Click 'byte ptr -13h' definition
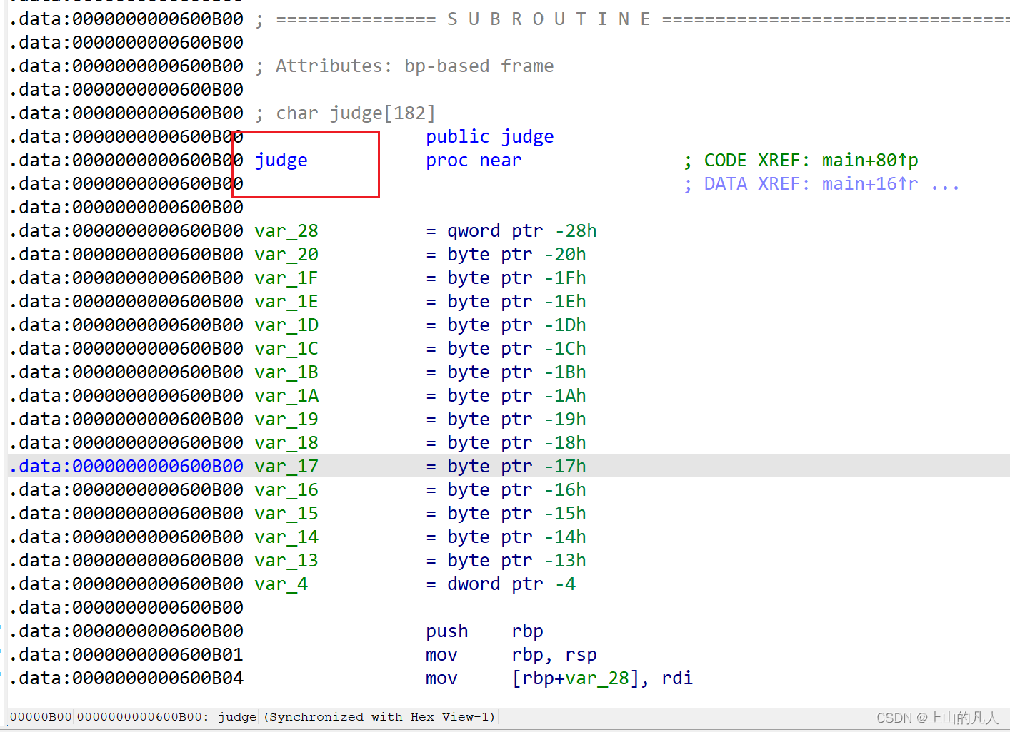Viewport: 1010px width, 732px height. (x=517, y=561)
